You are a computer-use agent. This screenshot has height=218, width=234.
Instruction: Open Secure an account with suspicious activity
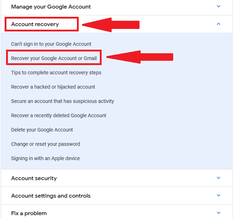tap(63, 101)
